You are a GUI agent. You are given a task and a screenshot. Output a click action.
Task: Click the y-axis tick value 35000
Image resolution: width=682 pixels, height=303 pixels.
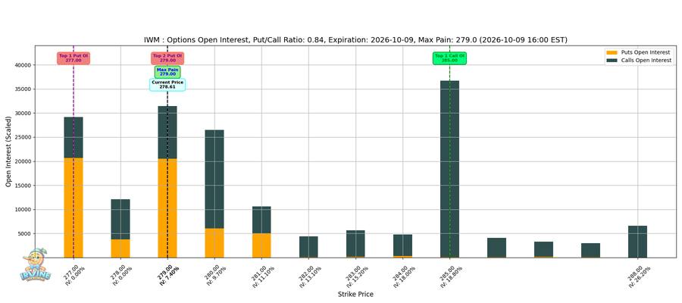click(24, 89)
